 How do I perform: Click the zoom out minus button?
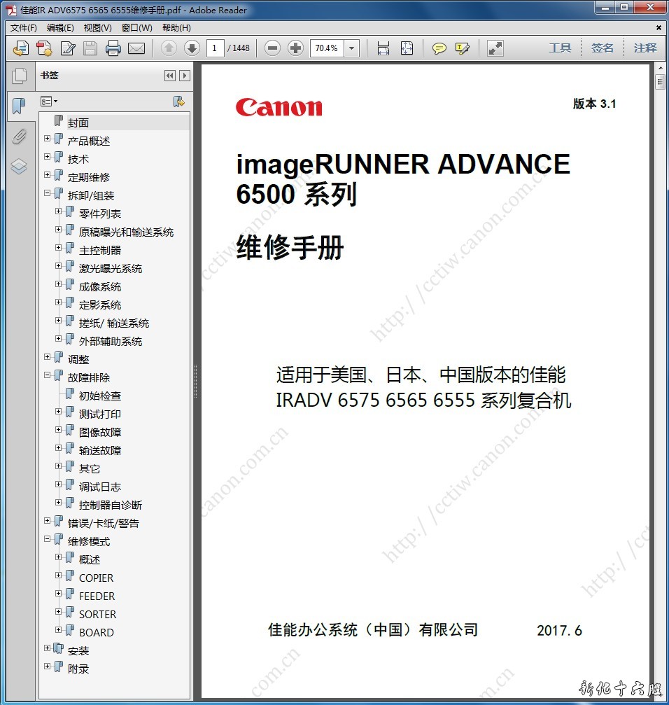[273, 48]
